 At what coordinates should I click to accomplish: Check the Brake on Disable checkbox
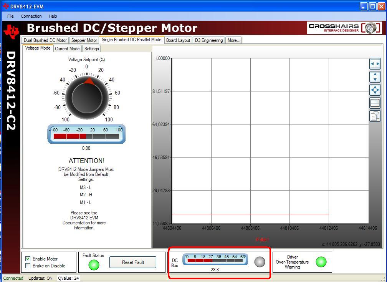(28, 266)
